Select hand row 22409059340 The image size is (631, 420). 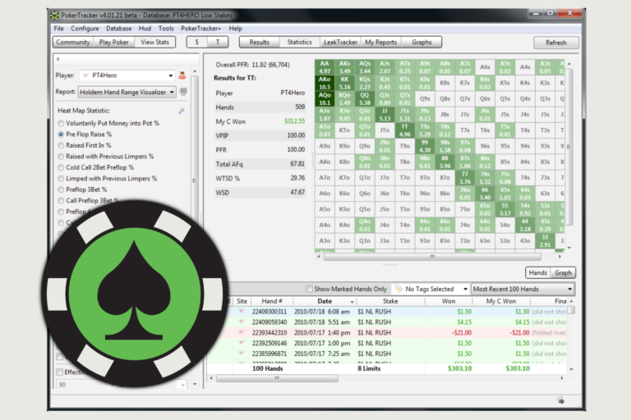387,322
